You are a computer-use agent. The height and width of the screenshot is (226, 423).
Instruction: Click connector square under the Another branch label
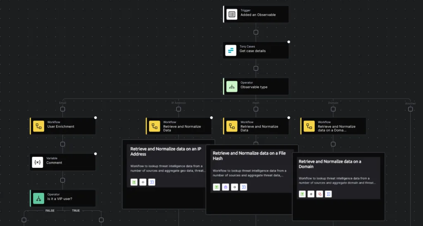coord(410,109)
